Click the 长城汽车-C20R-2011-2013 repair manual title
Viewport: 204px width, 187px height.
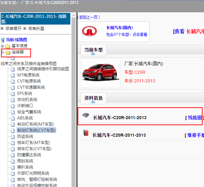[119, 135]
